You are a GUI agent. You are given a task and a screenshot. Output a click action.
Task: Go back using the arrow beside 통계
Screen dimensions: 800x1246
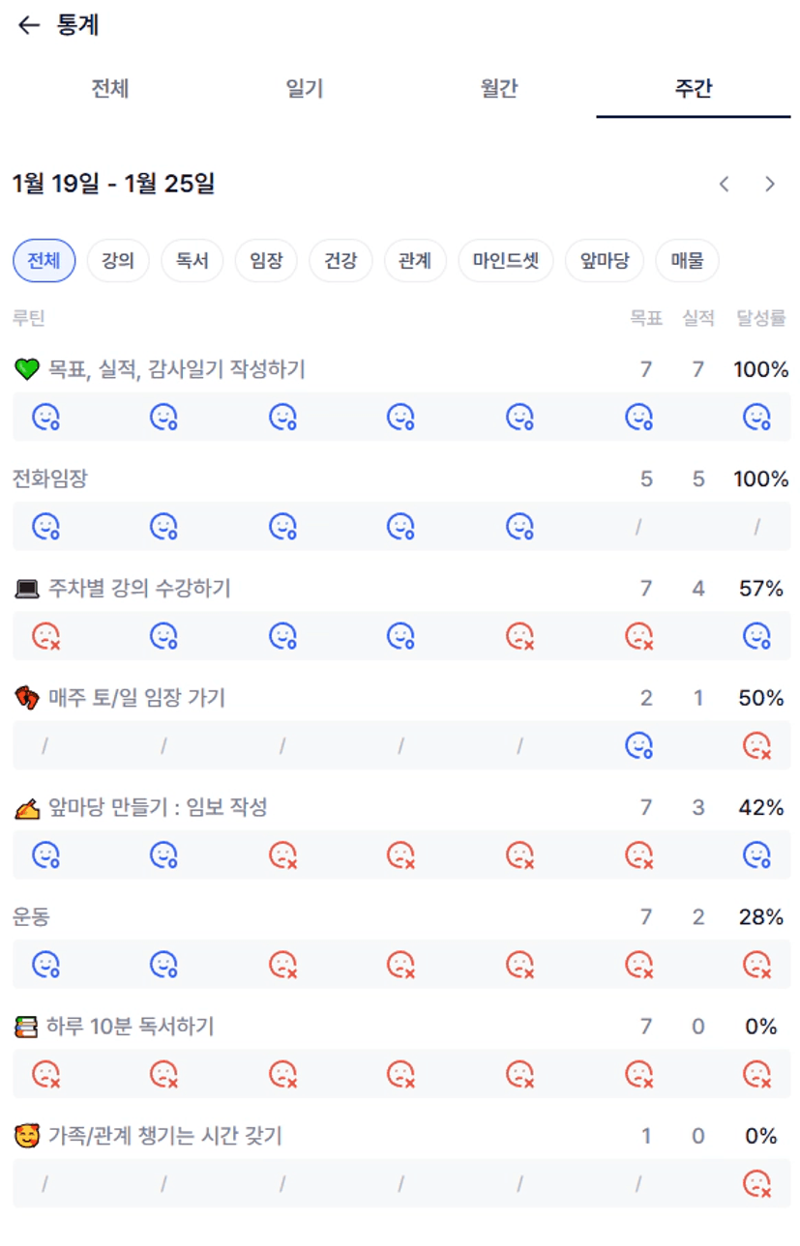pos(29,26)
